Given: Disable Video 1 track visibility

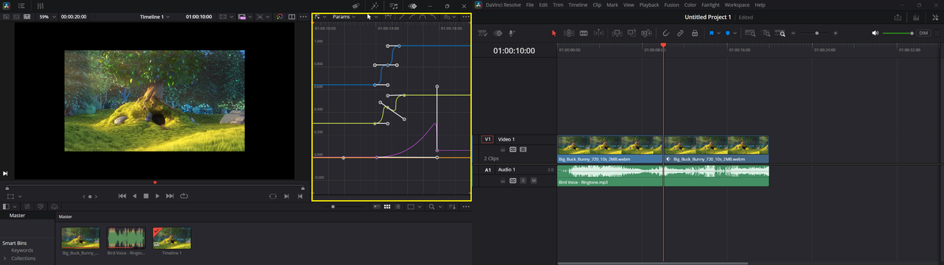Looking at the screenshot, I should [x=523, y=149].
